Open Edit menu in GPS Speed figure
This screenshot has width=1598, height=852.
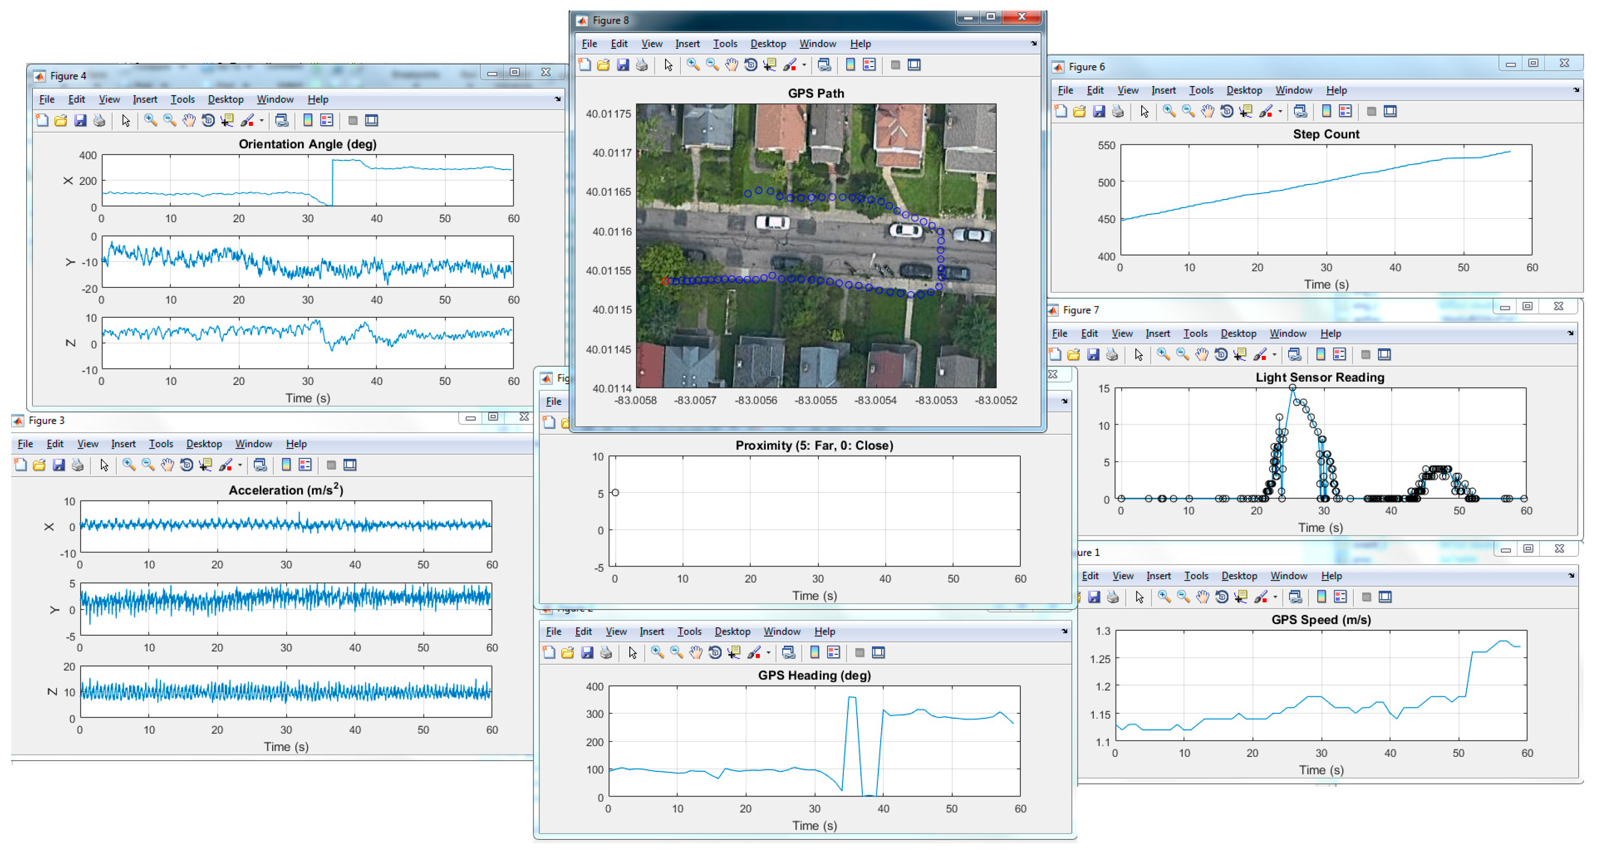(x=1090, y=575)
